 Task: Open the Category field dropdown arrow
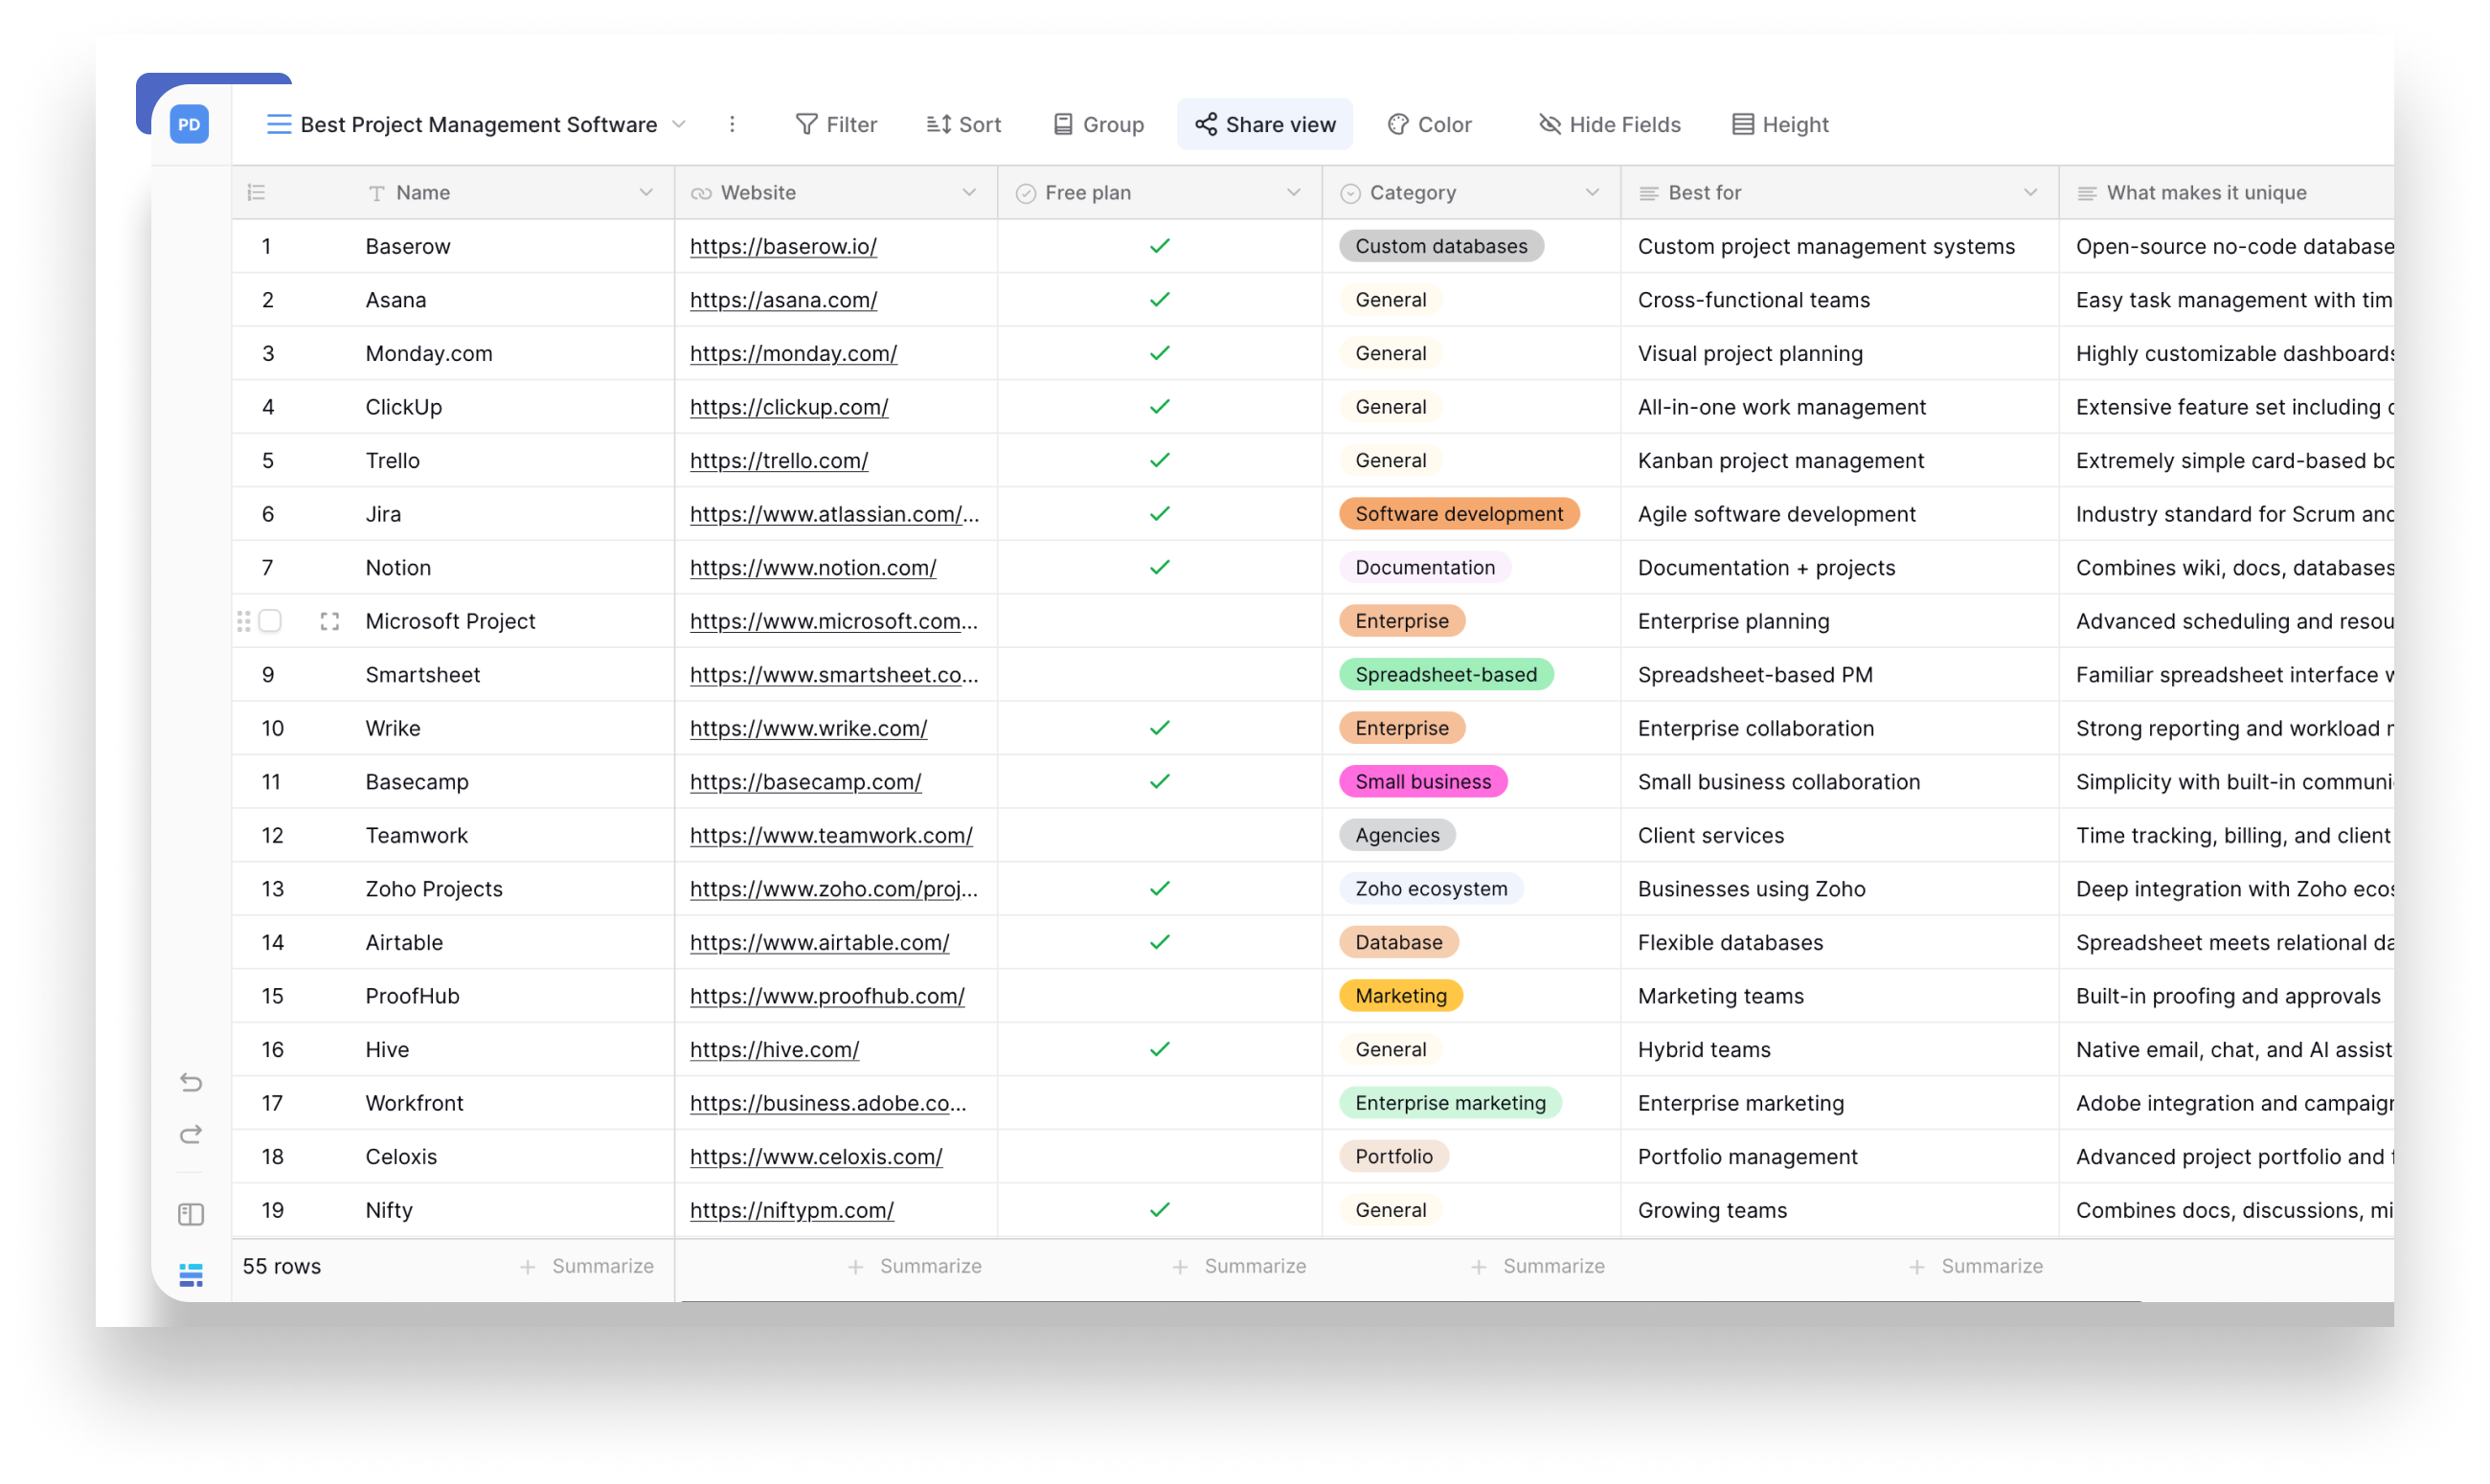click(x=1593, y=192)
